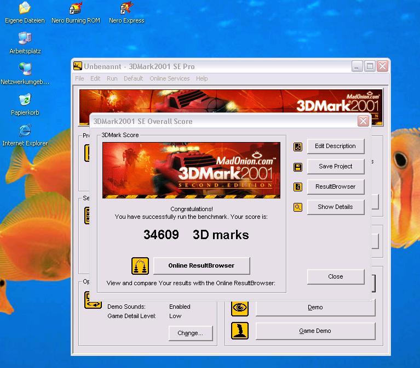Viewport: 420px width, 368px height.
Task: Click the Edit Description document icon
Action: point(297,147)
